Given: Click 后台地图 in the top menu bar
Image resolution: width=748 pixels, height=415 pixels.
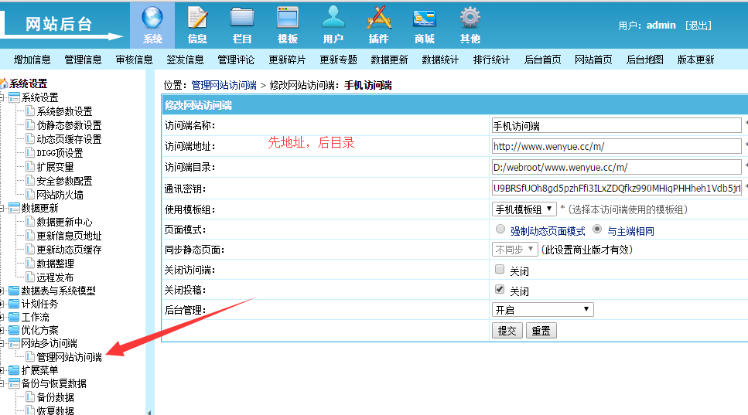Looking at the screenshot, I should (644, 60).
